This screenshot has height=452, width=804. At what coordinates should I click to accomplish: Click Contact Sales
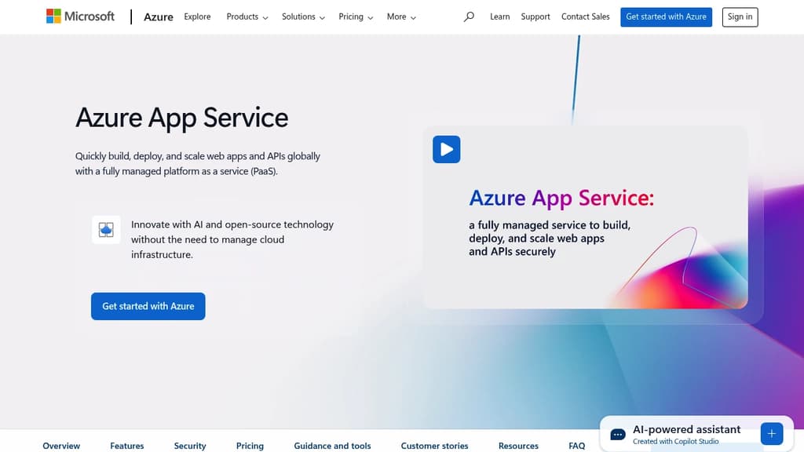click(x=586, y=17)
